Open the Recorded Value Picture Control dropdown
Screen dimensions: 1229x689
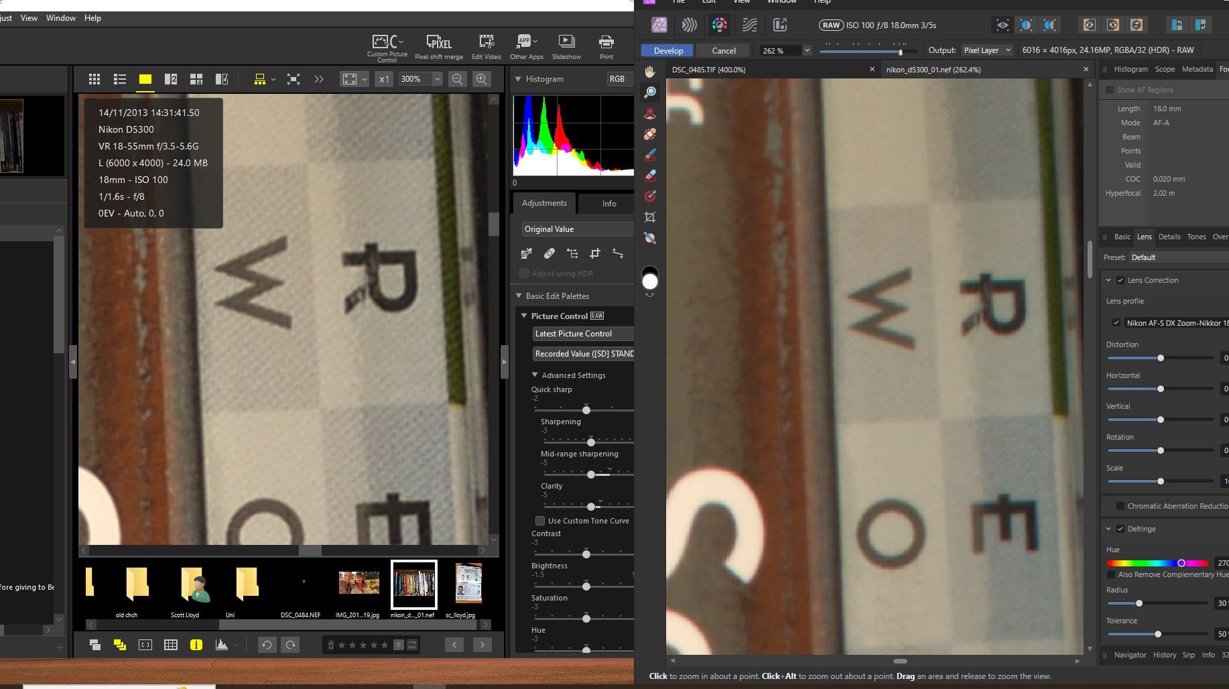583,354
